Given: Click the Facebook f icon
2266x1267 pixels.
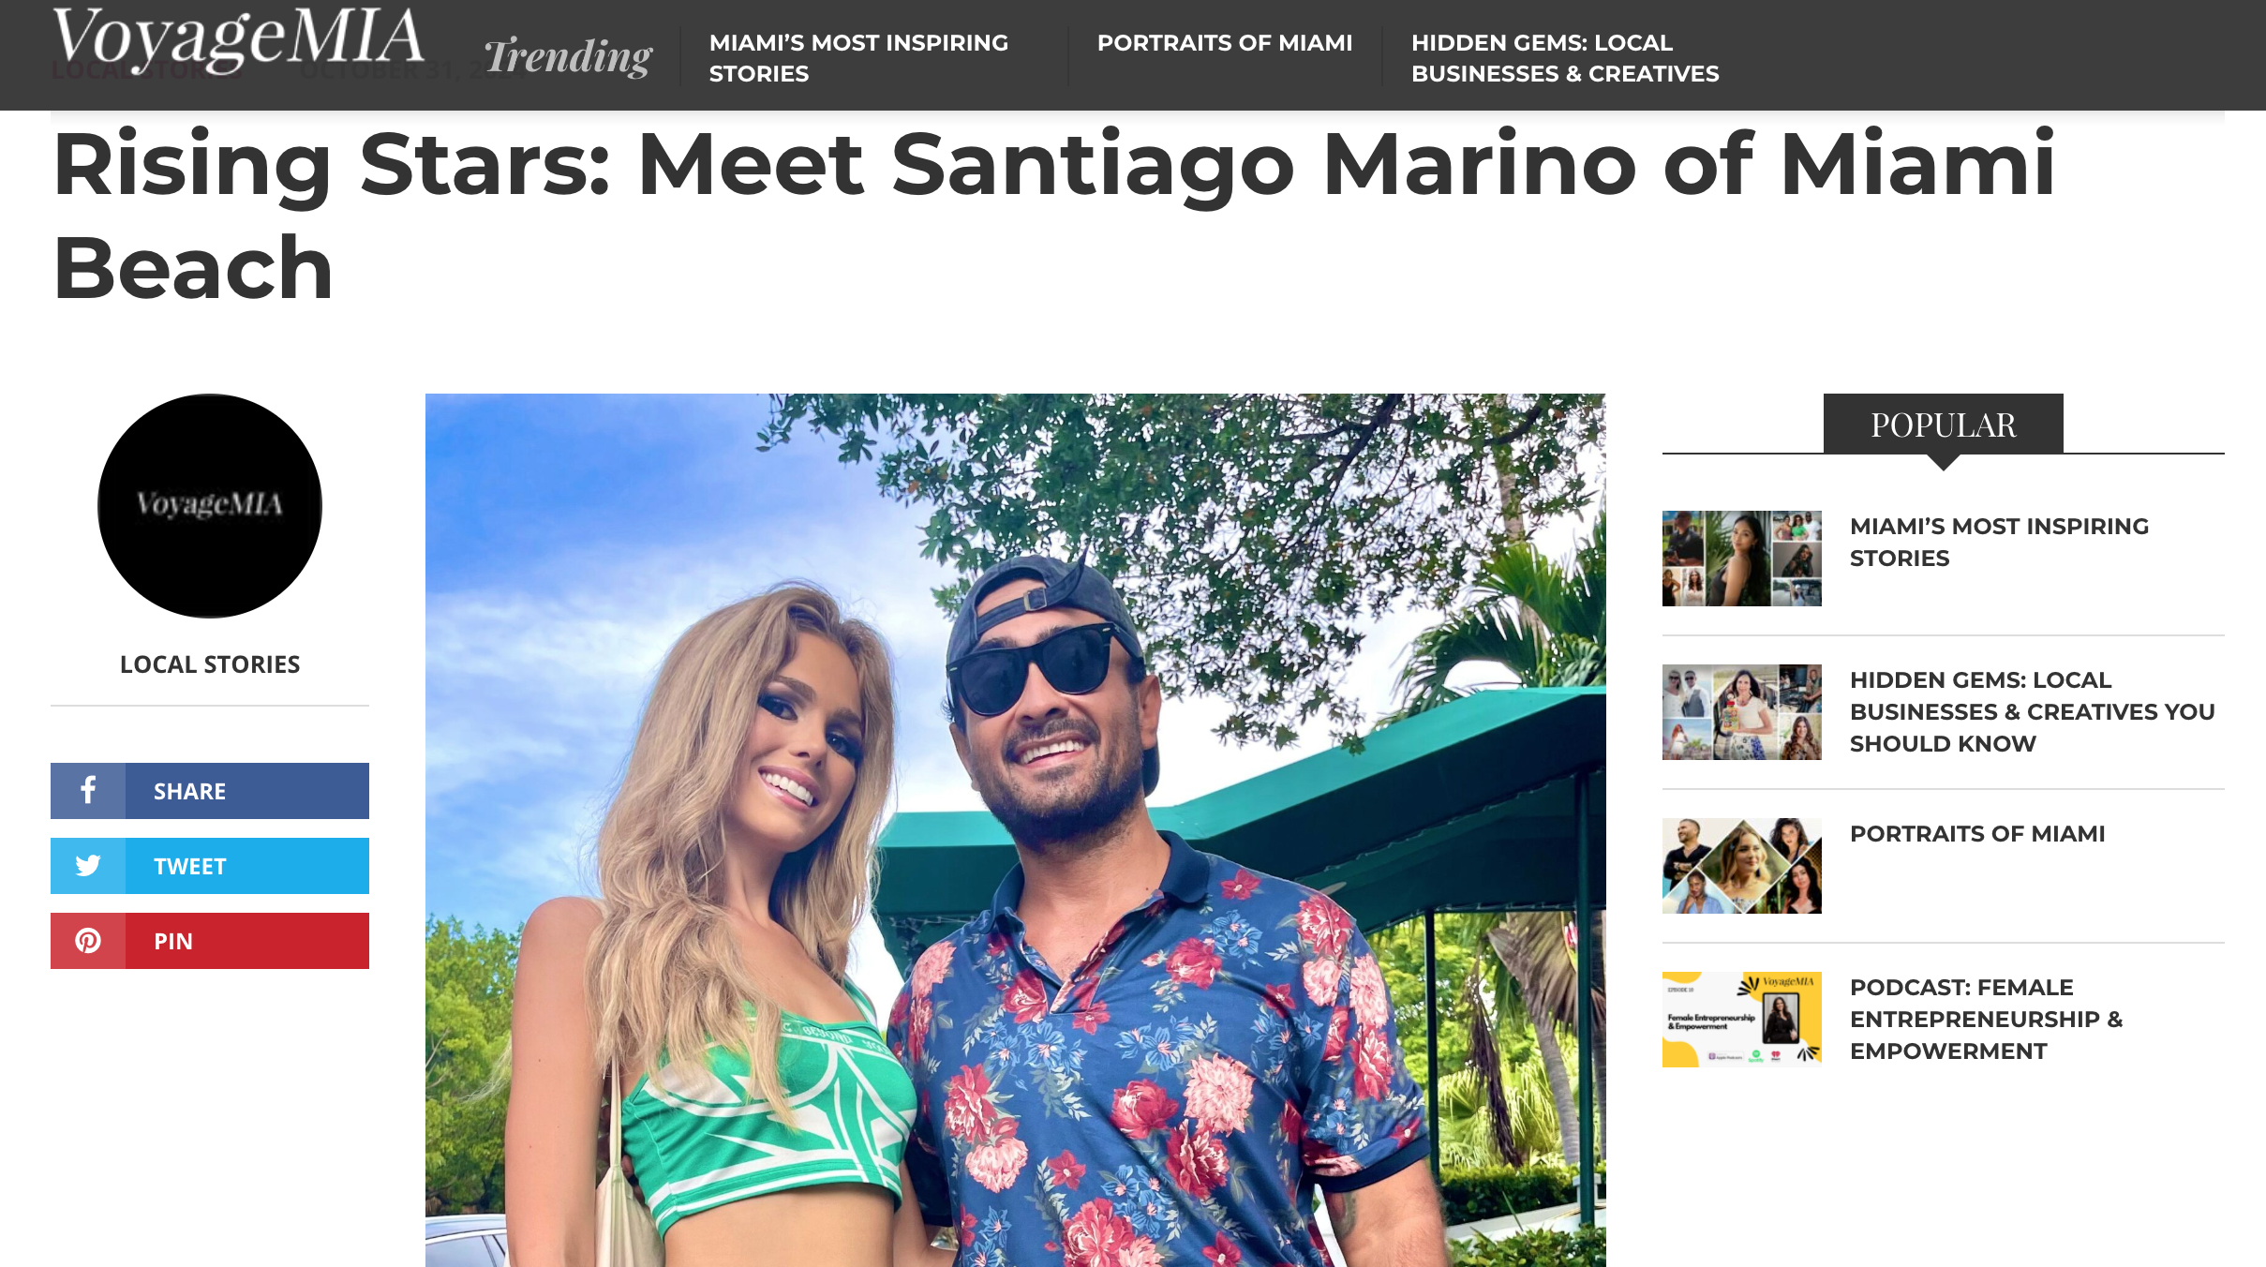Looking at the screenshot, I should [x=88, y=790].
